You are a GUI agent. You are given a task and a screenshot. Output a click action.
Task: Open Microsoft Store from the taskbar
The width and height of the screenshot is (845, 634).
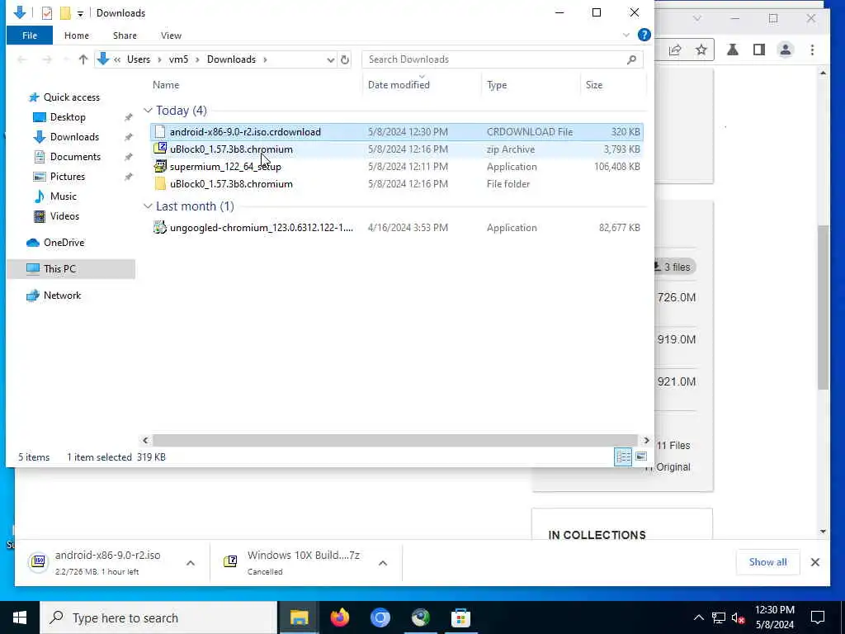pyautogui.click(x=460, y=617)
